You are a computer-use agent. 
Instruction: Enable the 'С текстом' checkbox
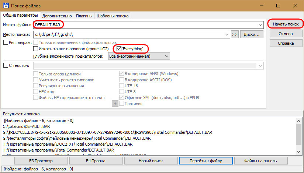click(x=6, y=65)
